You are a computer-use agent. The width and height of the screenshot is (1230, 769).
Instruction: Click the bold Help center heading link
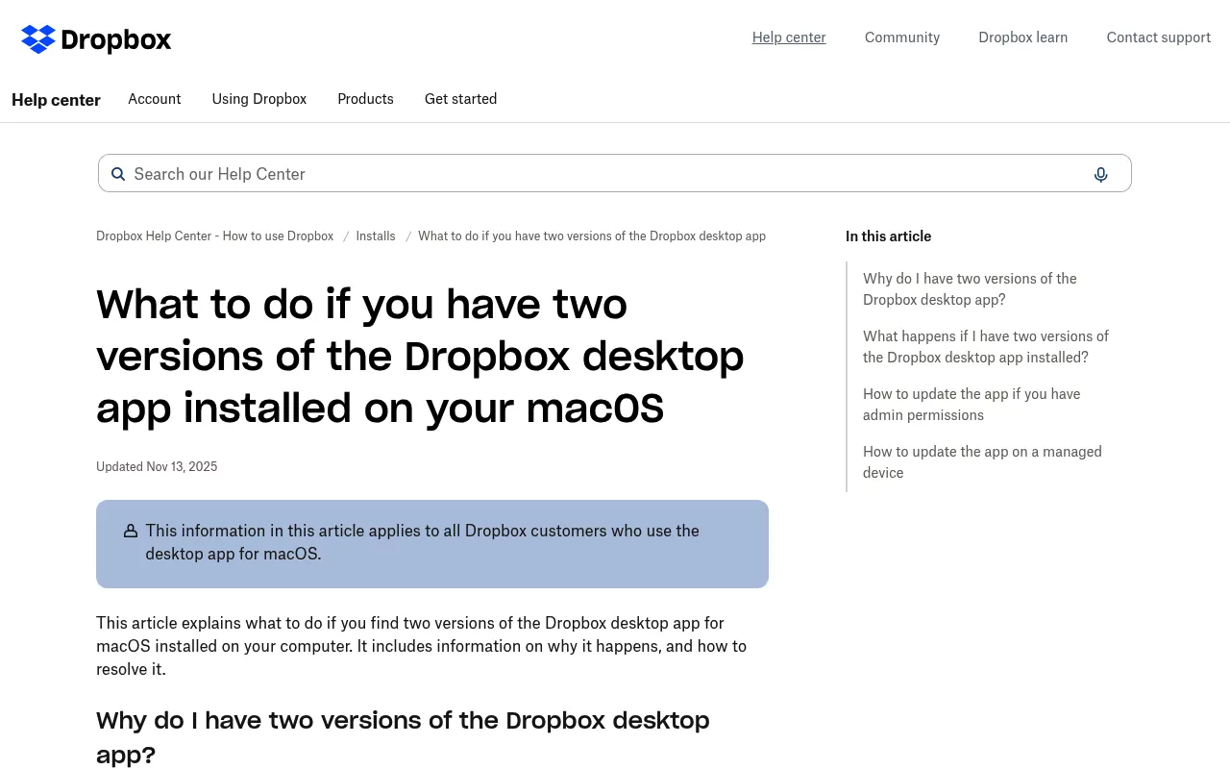[x=56, y=100]
